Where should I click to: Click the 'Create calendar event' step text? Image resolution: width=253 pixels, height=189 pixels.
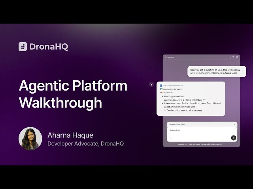(172, 89)
